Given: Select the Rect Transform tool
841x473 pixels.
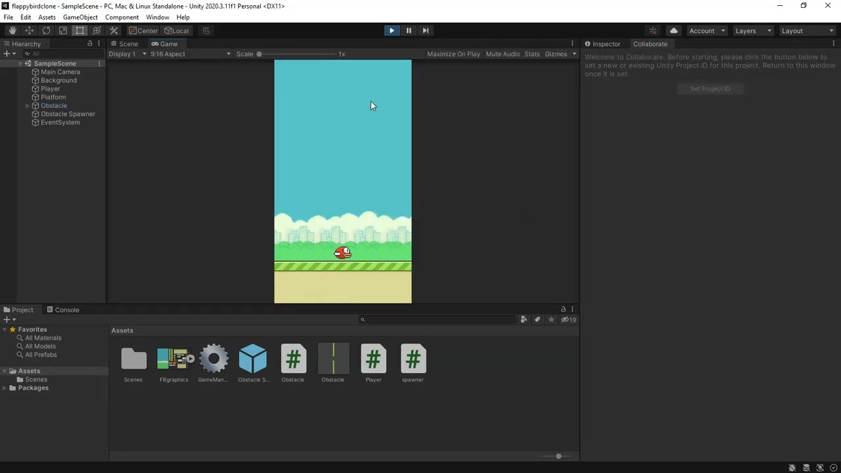Looking at the screenshot, I should 80,30.
